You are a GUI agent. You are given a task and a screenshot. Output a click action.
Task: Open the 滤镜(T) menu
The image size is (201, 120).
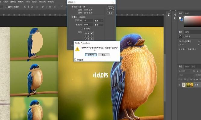point(20,2)
